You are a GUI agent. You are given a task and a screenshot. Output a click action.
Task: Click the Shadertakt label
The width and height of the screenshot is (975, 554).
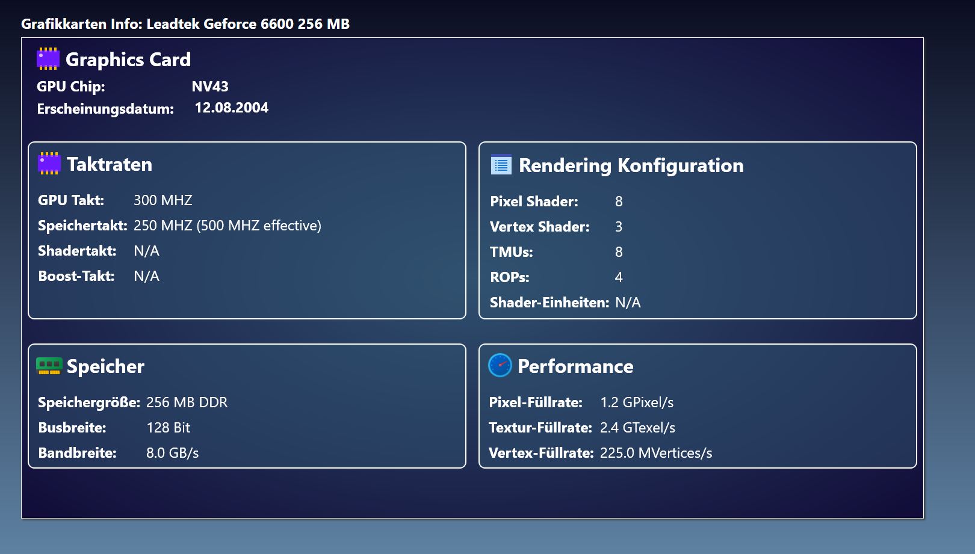pyautogui.click(x=77, y=251)
